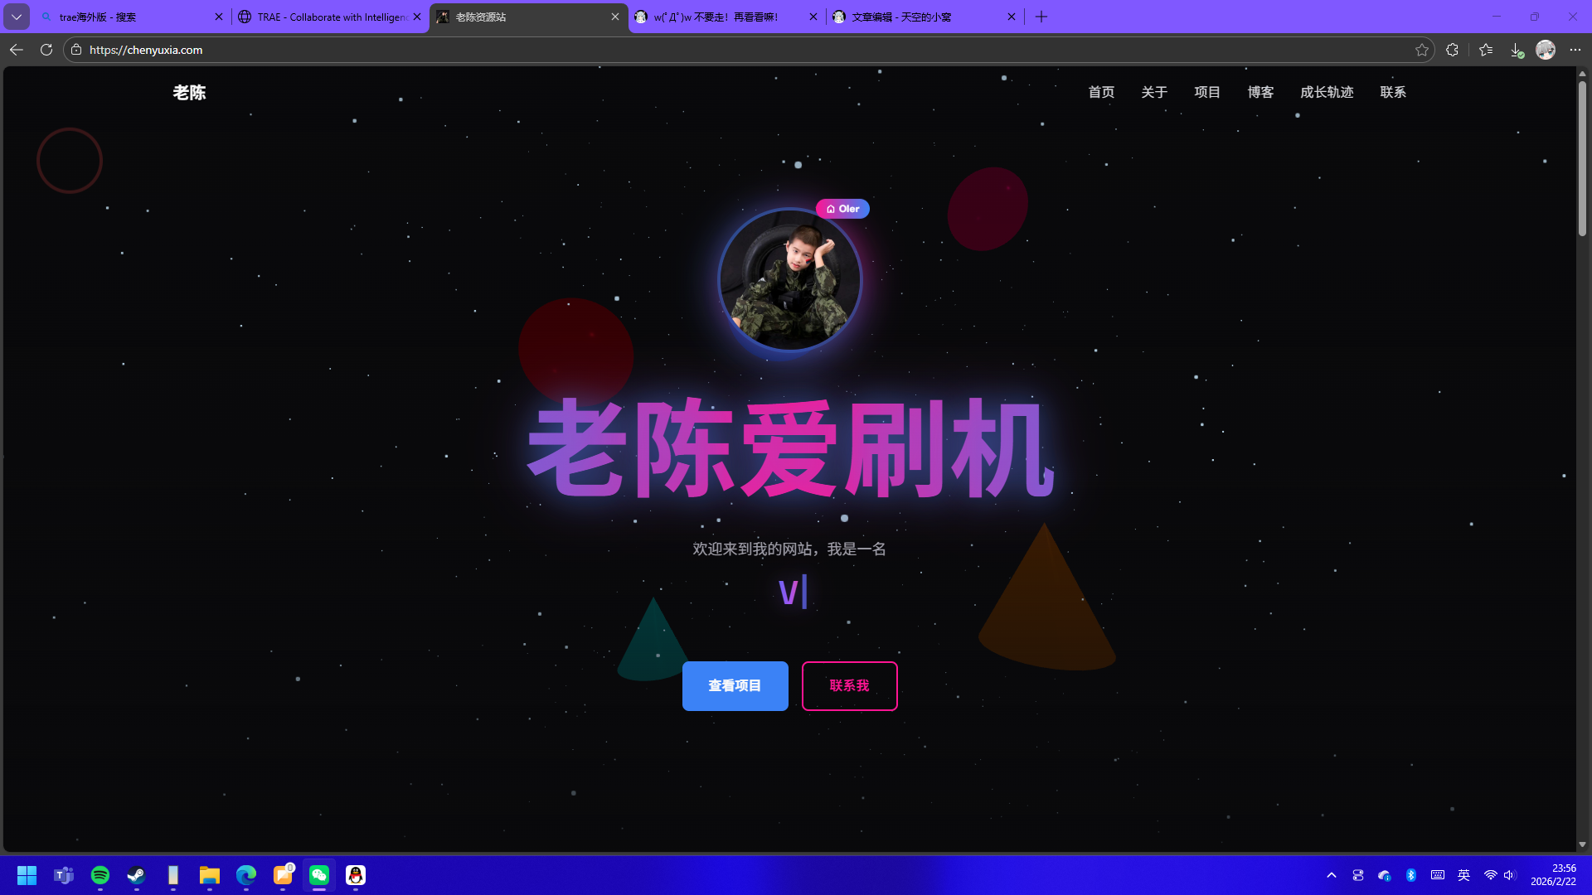Click the 查看项目 button
Viewport: 1592px width, 895px height.
pyautogui.click(x=735, y=685)
